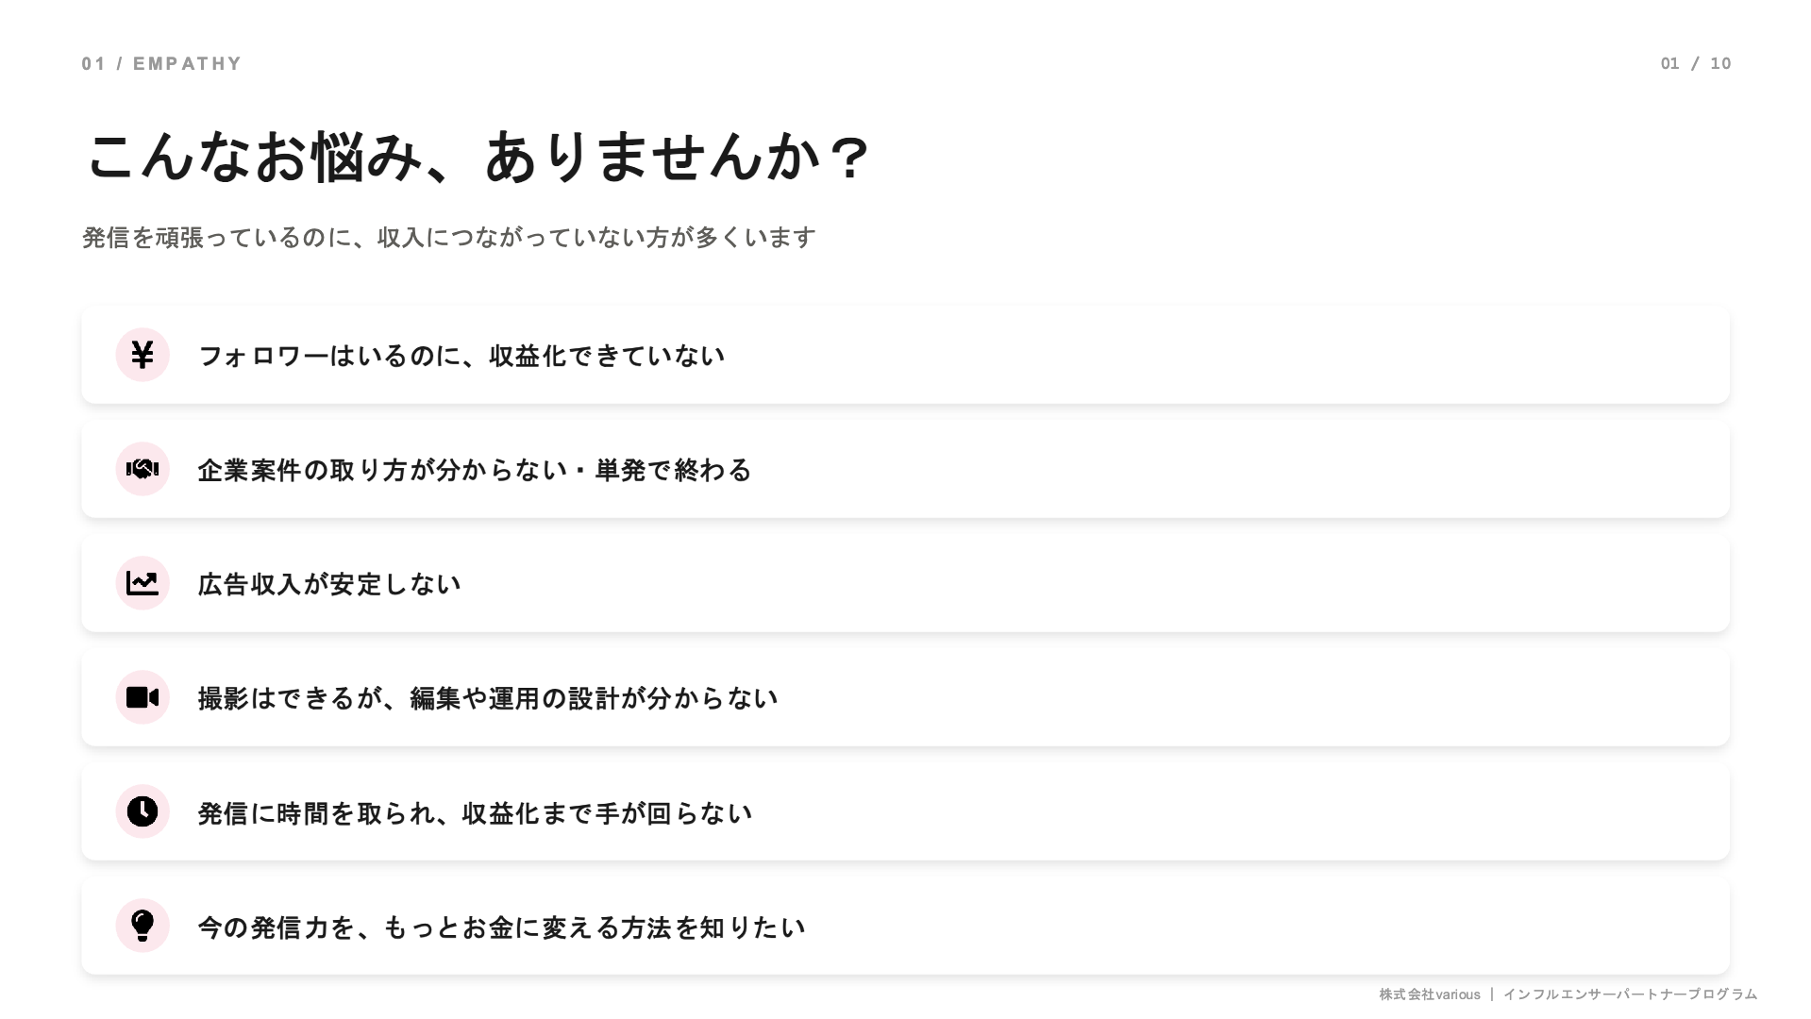The height and width of the screenshot is (1019, 1811).
Task: Click the subtitle beginning 発信を頑張っている
Action: [x=449, y=237]
